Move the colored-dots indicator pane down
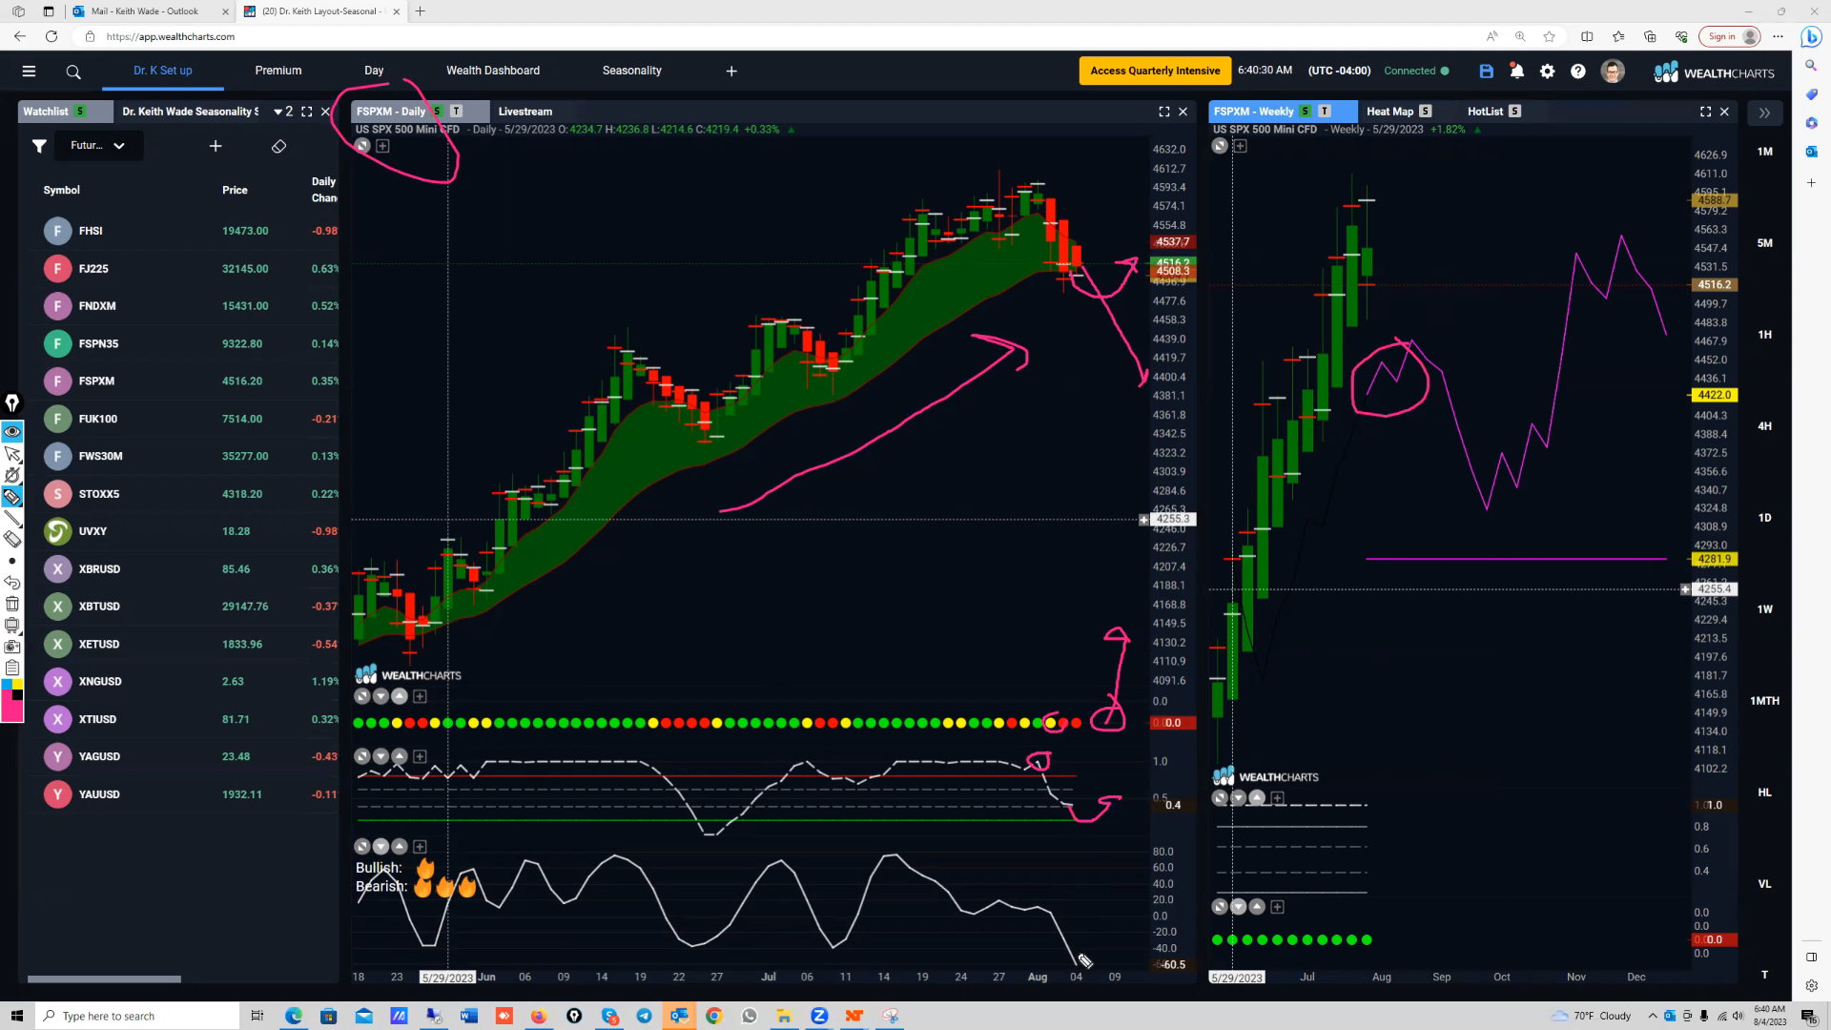 [381, 696]
